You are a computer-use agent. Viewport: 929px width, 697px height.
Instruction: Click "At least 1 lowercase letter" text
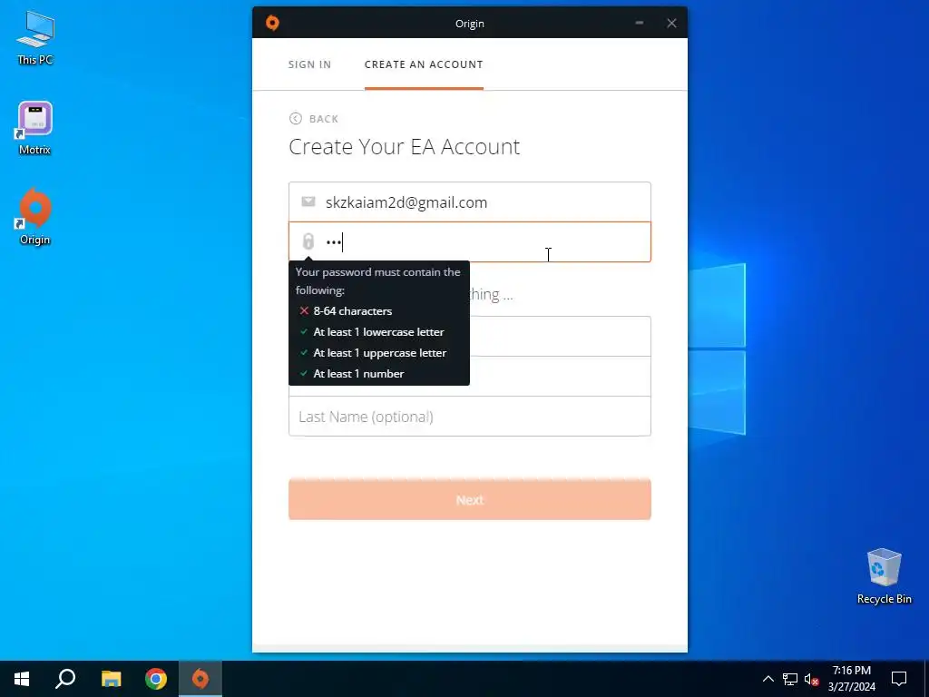(x=378, y=332)
